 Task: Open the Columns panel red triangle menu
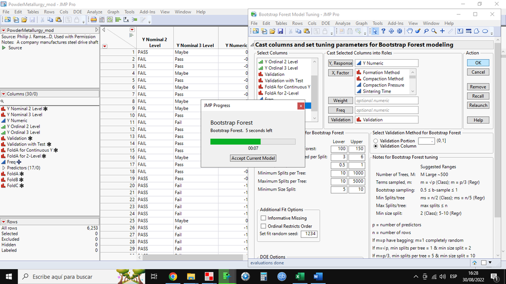coord(4,94)
